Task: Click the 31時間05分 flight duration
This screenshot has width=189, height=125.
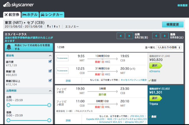Action: [x=102, y=68]
